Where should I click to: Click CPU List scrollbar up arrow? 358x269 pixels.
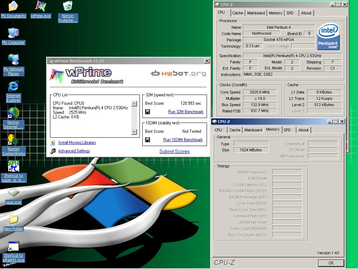134,104
